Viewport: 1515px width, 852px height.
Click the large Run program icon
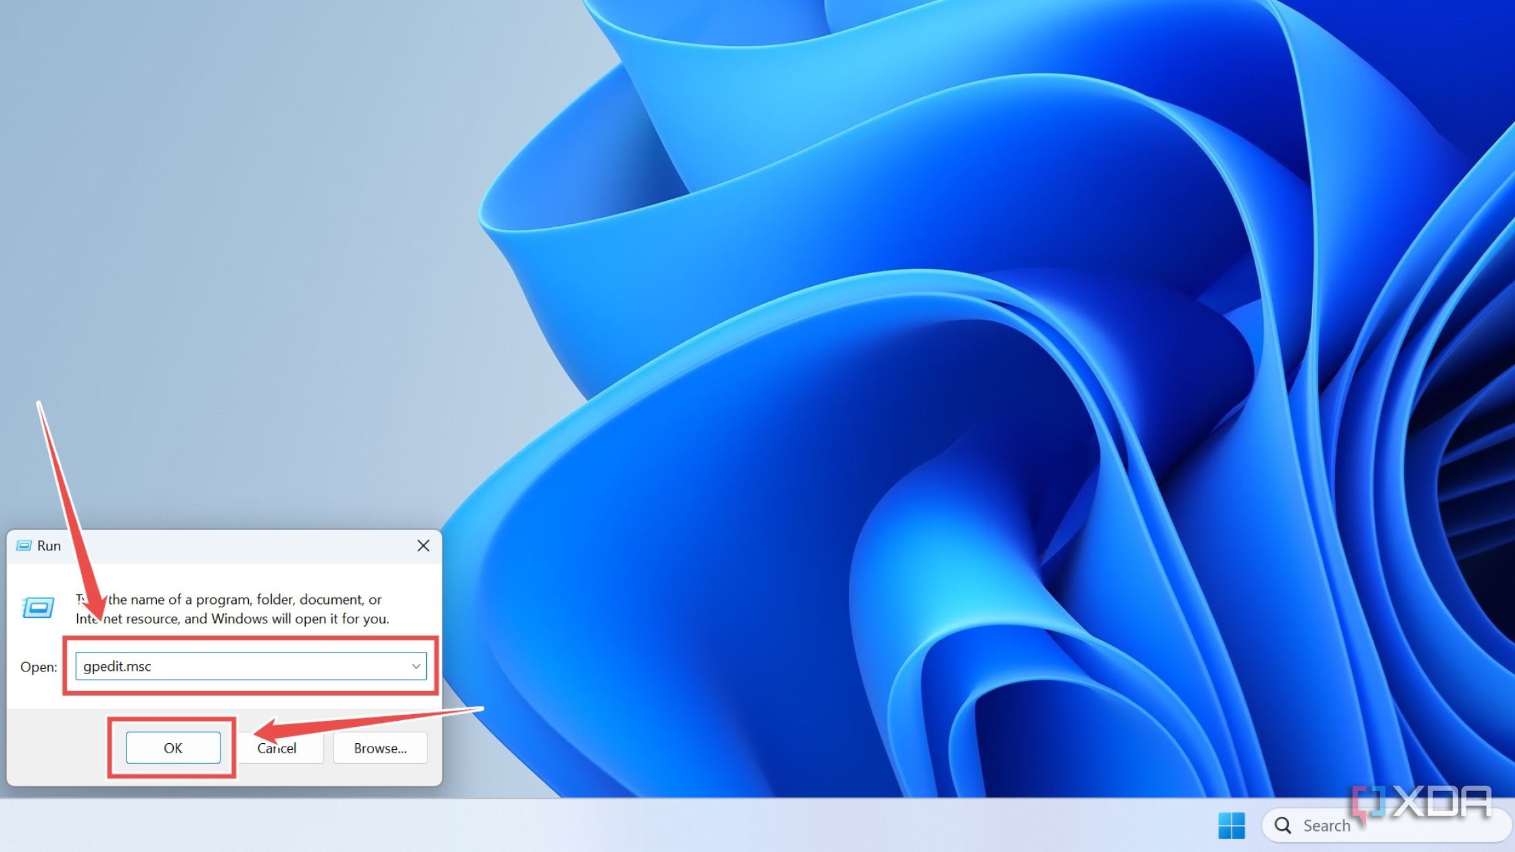[38, 607]
